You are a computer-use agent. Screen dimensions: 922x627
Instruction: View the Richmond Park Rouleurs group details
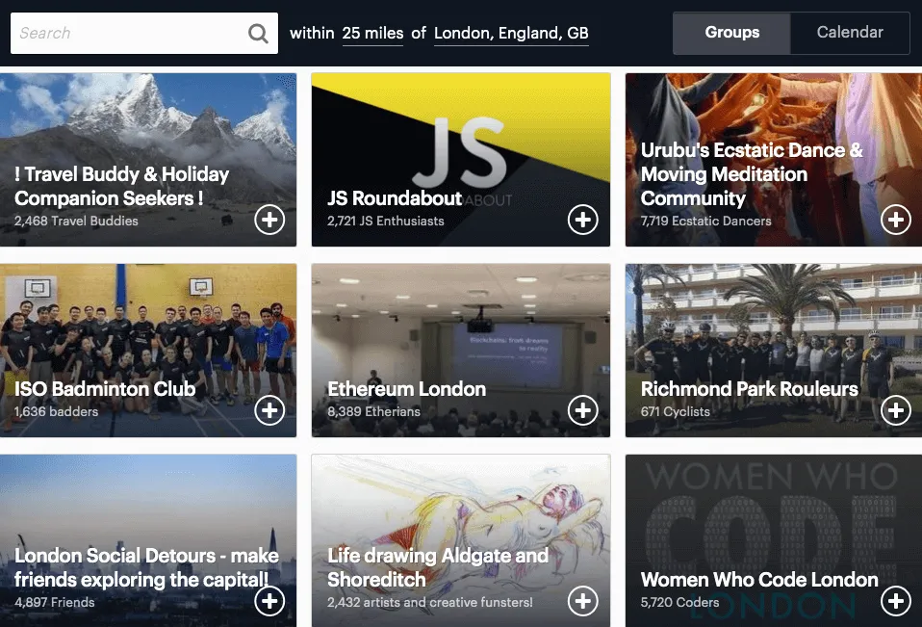click(x=750, y=389)
